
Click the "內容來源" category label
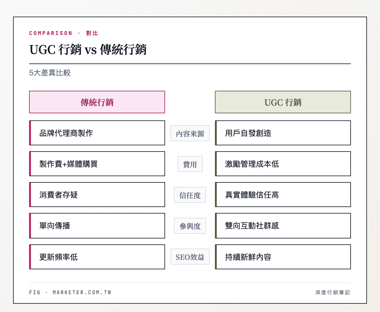(x=190, y=133)
